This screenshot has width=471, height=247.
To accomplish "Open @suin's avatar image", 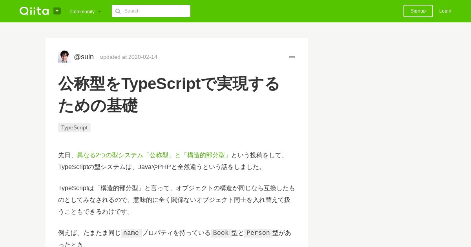I will click(64, 57).
